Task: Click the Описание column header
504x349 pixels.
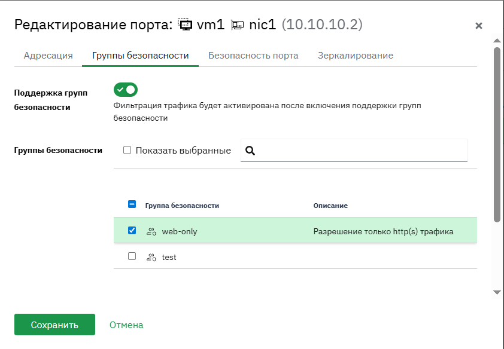Action: click(330, 206)
